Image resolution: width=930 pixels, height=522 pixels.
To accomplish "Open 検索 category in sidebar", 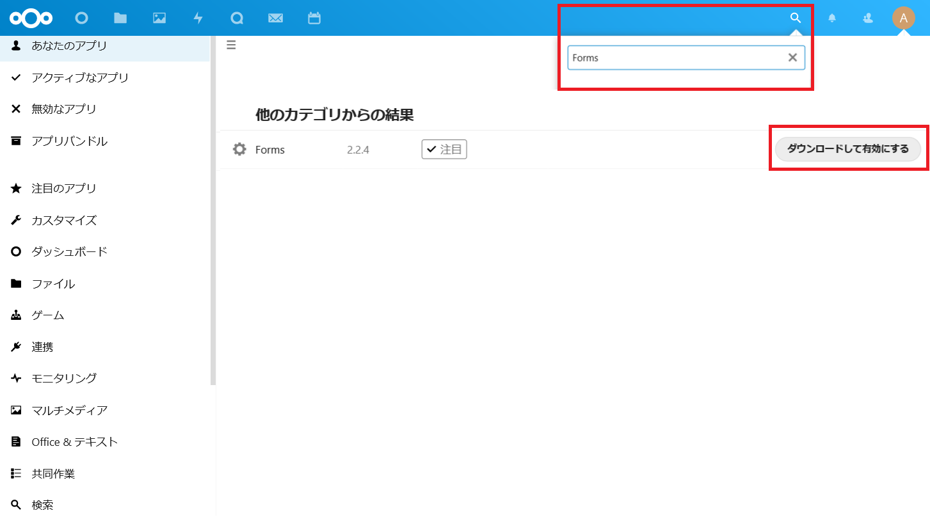I will (105, 505).
